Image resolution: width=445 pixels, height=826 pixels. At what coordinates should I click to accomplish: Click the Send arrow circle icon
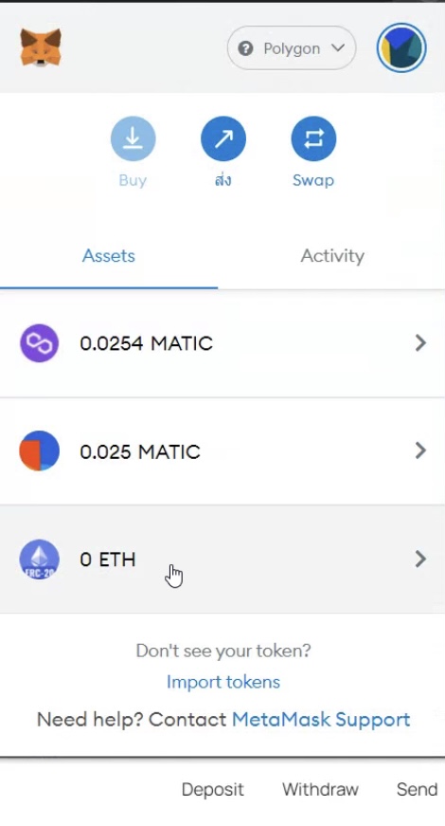tap(223, 138)
